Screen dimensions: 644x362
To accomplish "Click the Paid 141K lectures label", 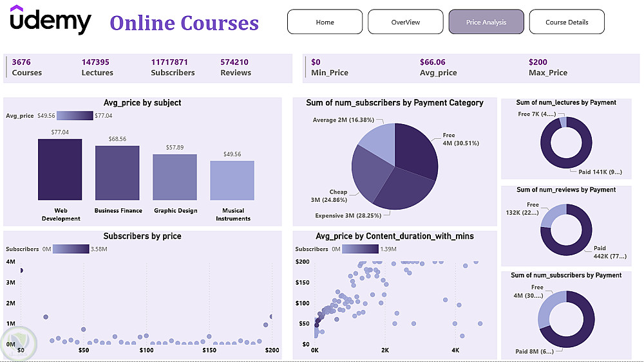I will (600, 172).
